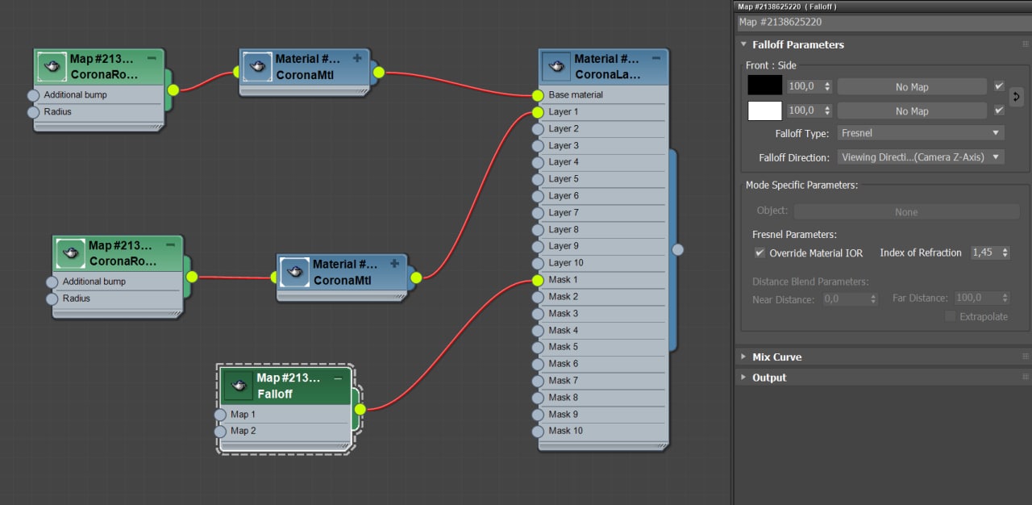Select the Mask 9 slot label
Screen dimensions: 1032x505
point(563,414)
